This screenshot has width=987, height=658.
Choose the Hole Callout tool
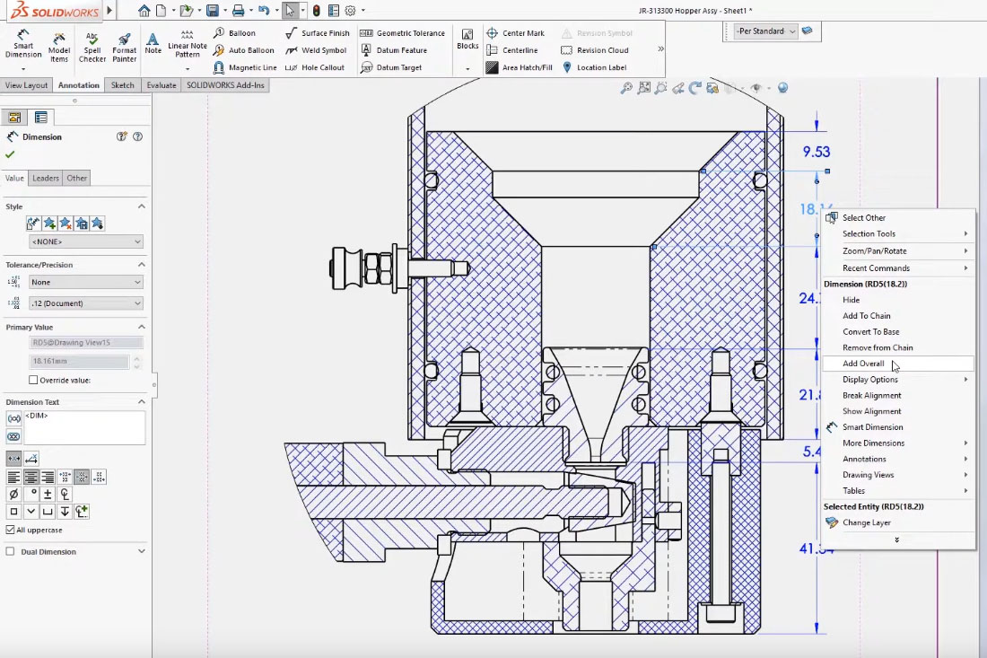click(x=315, y=67)
